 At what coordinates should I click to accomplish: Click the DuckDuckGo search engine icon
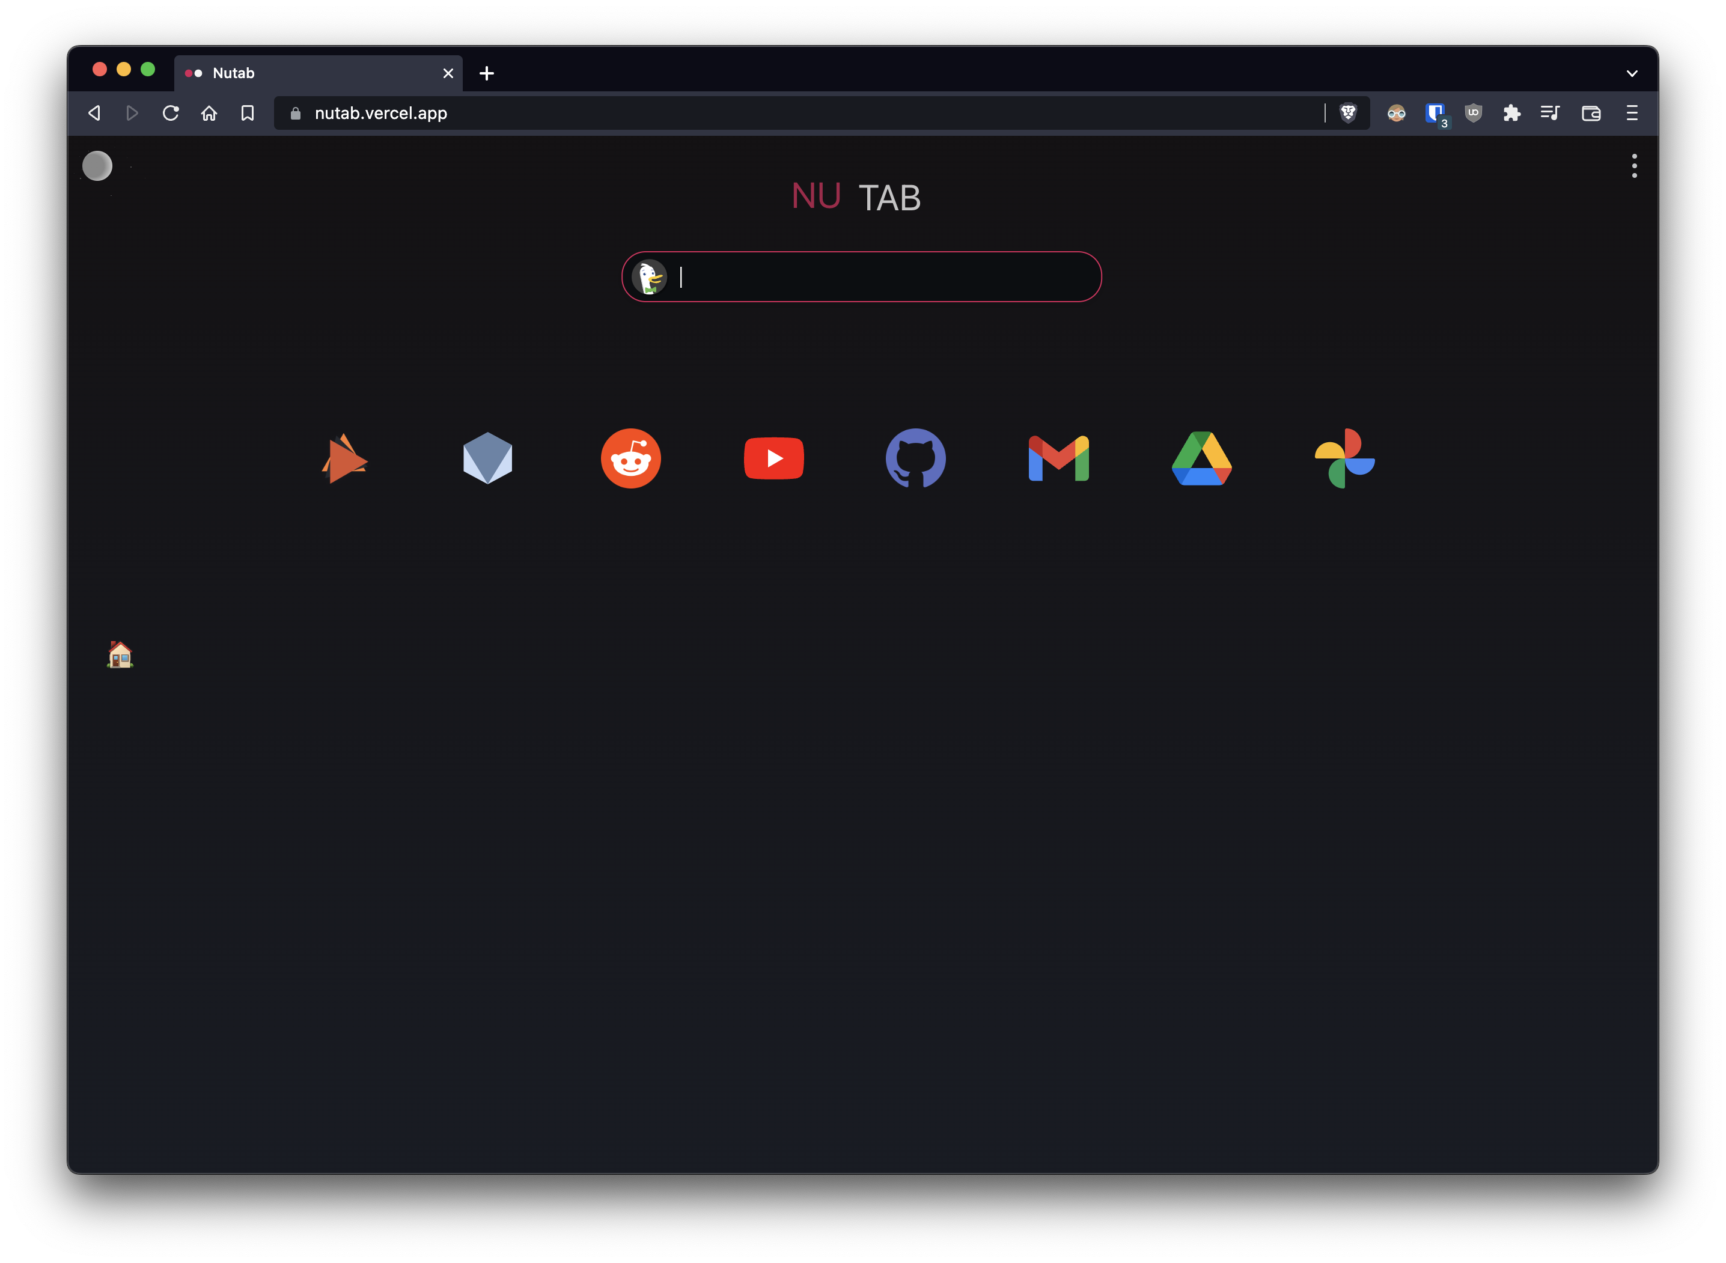649,277
